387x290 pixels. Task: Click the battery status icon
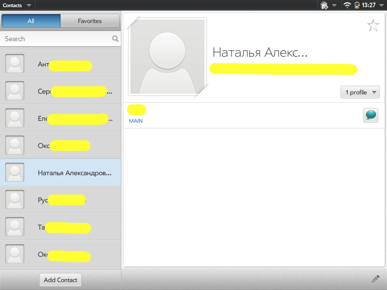[x=357, y=5]
